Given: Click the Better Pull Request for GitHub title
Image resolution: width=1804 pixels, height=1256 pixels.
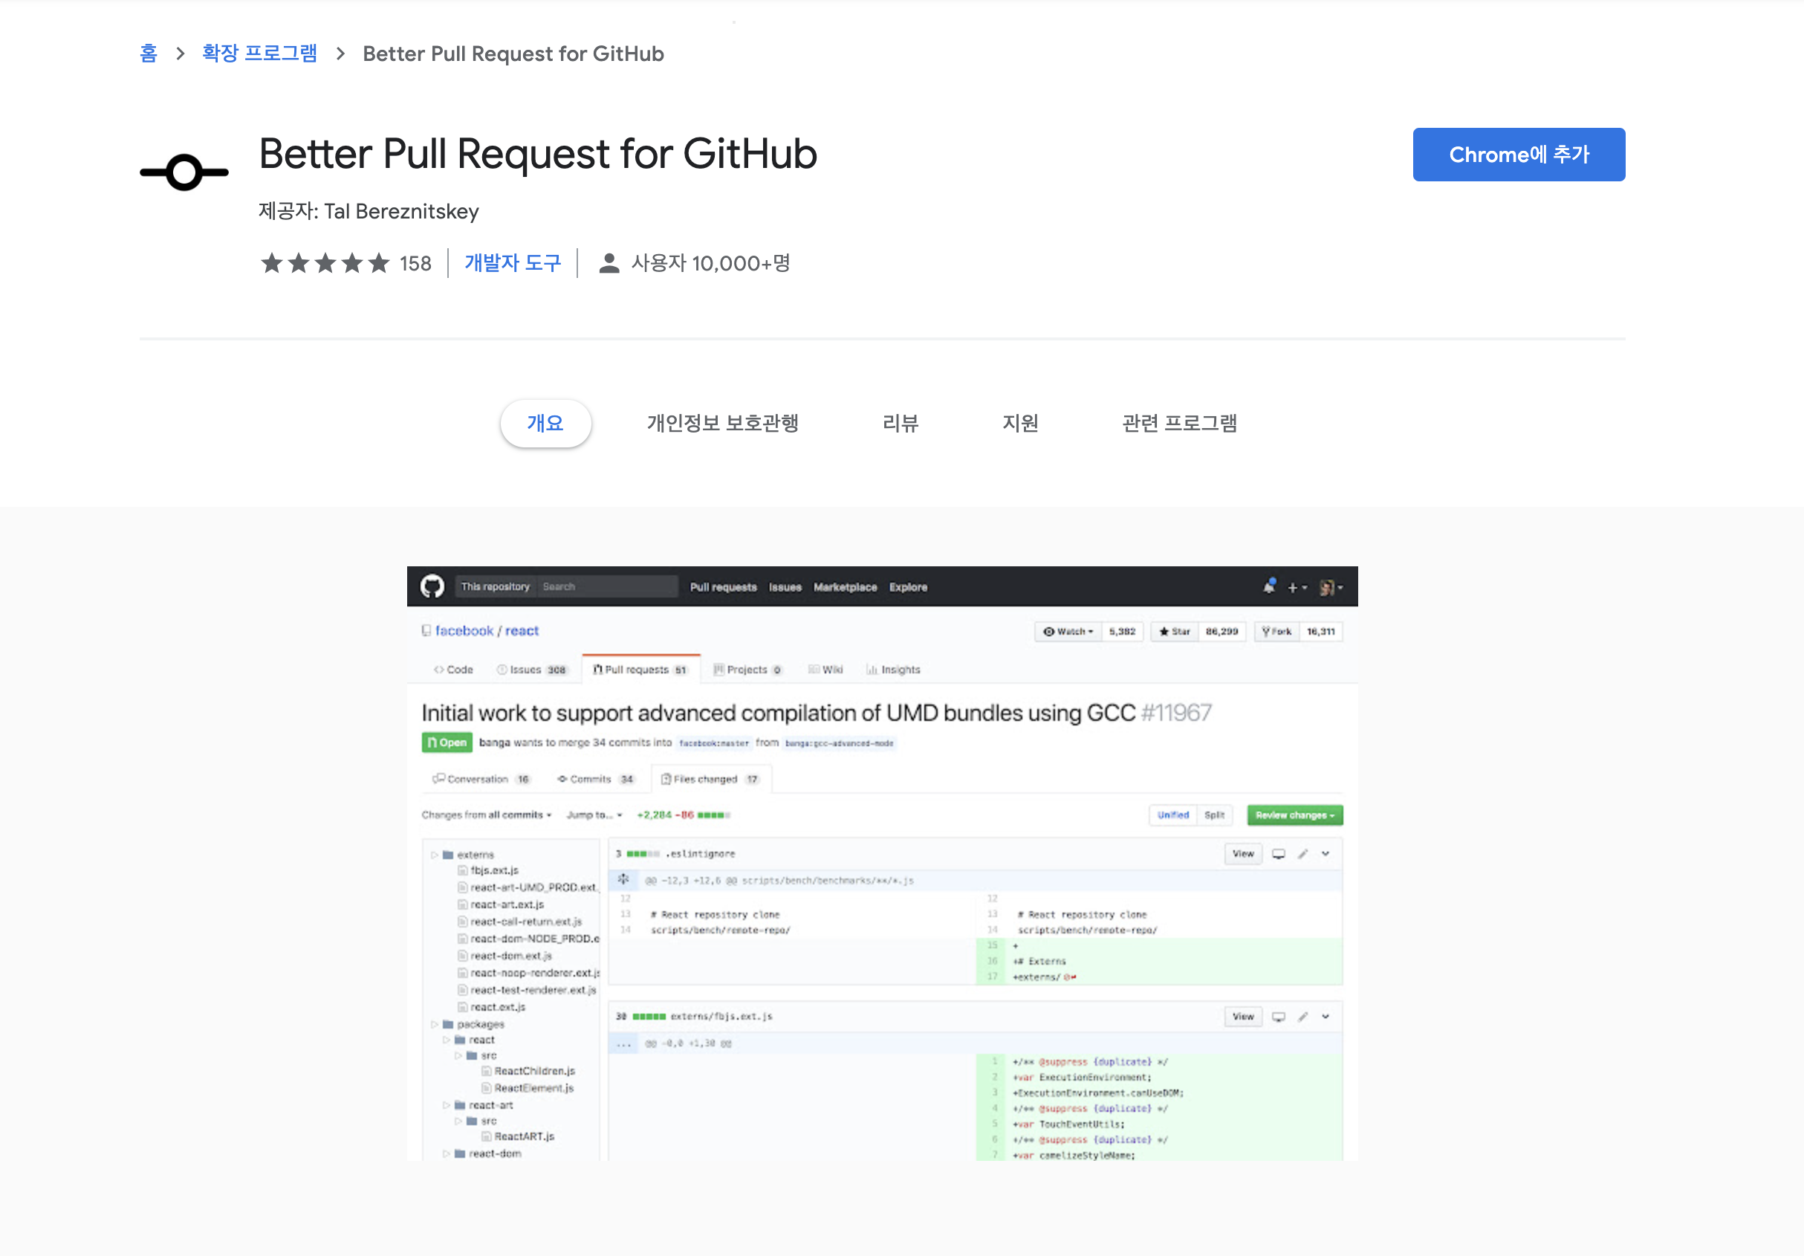Looking at the screenshot, I should point(538,154).
